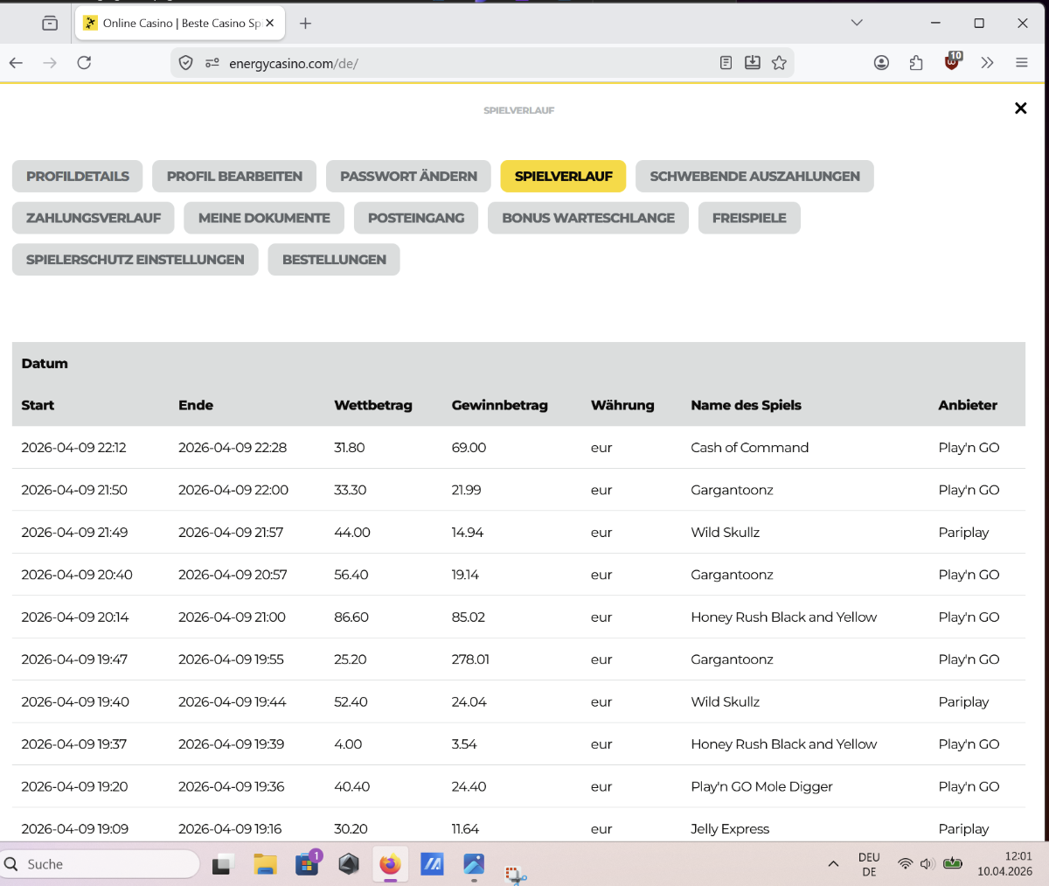Click the tracking protection shield icon
1049x886 pixels.
pyautogui.click(x=185, y=62)
